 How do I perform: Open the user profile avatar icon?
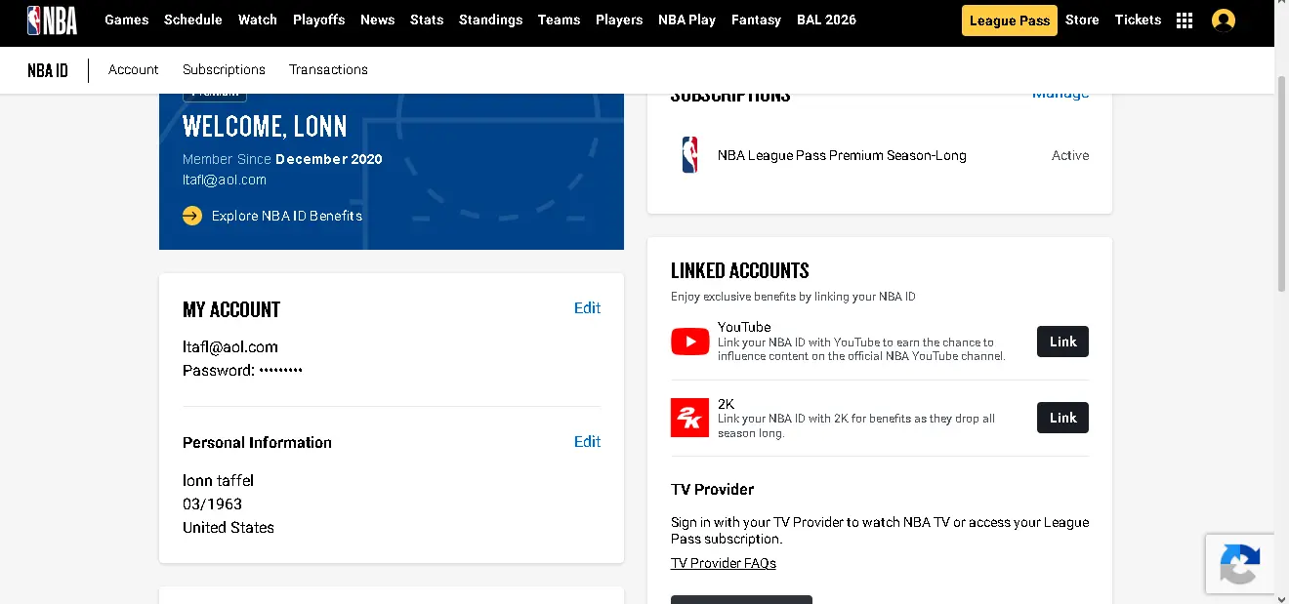click(1224, 20)
